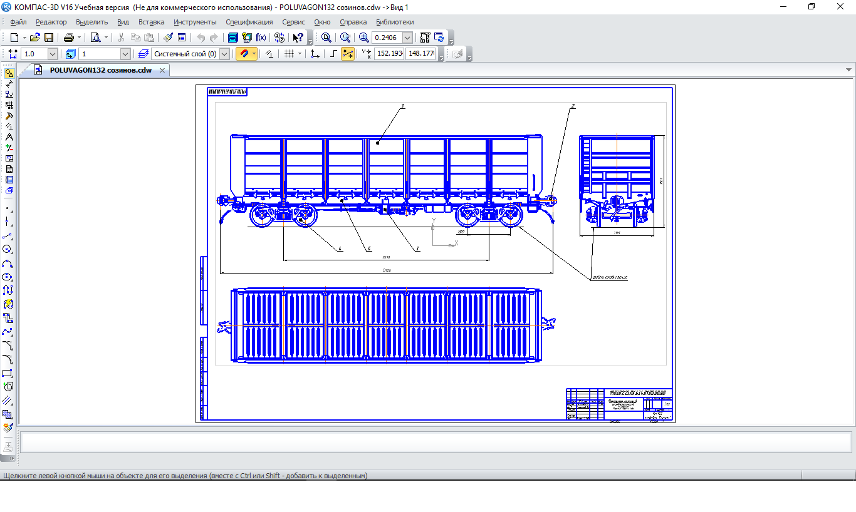Open the Сервис menu

click(x=293, y=22)
